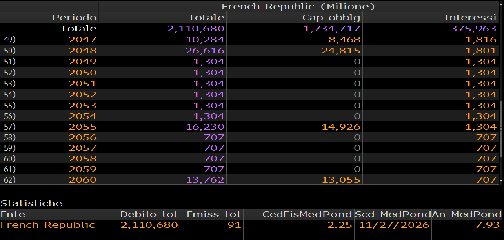Screen dimensions: 504x240
Task: Click the Totale value 16,230 for 2055
Action: pos(205,127)
